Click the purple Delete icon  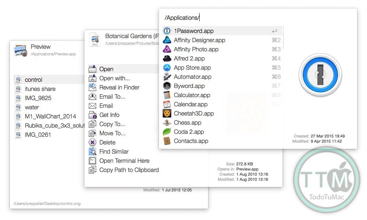click(92, 142)
